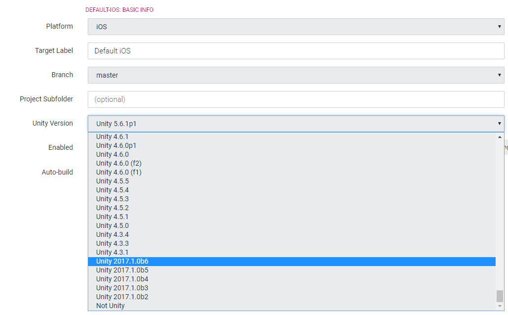Viewport: 508px width, 315px height.
Task: Select Unity 4.5.3 version
Action: 291,199
